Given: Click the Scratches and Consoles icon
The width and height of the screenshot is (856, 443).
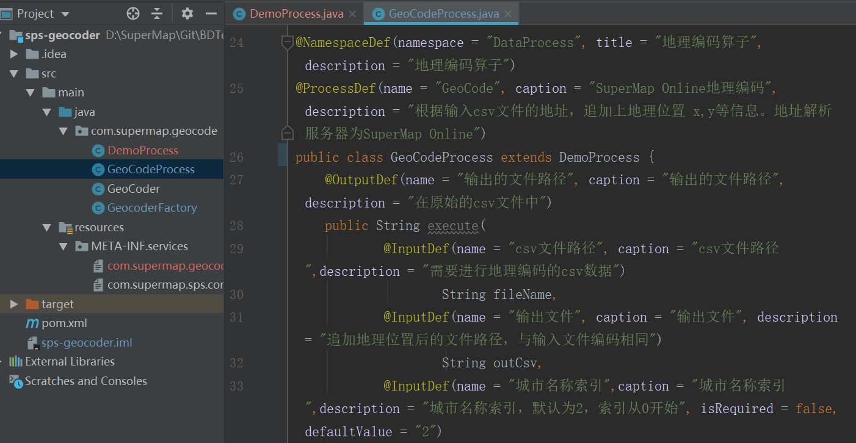Looking at the screenshot, I should click(16, 381).
